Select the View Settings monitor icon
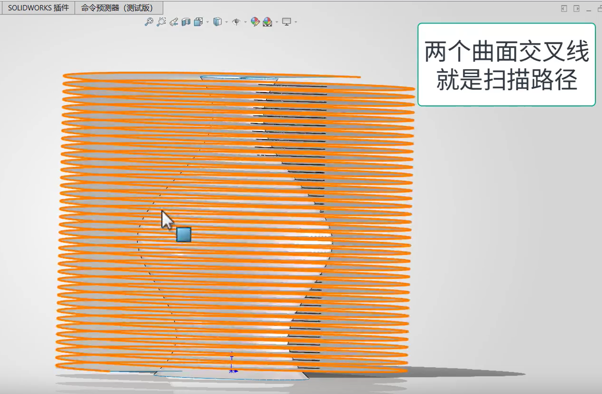Viewport: 602px width, 394px height. pos(286,22)
